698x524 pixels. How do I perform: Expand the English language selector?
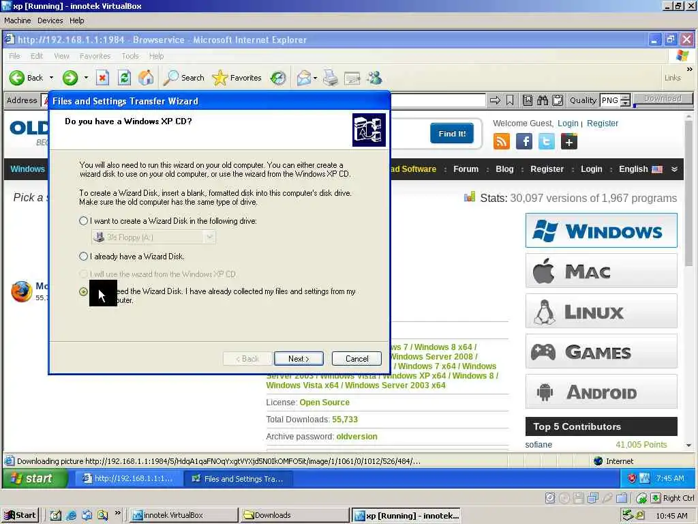(x=640, y=169)
